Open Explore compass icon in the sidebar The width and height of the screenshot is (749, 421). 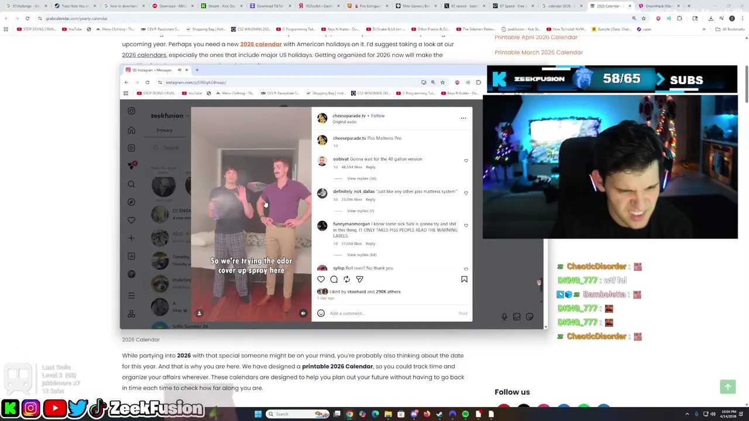coord(131,202)
